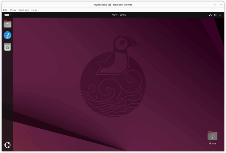Minimize the Remote Viewer window

point(209,5)
